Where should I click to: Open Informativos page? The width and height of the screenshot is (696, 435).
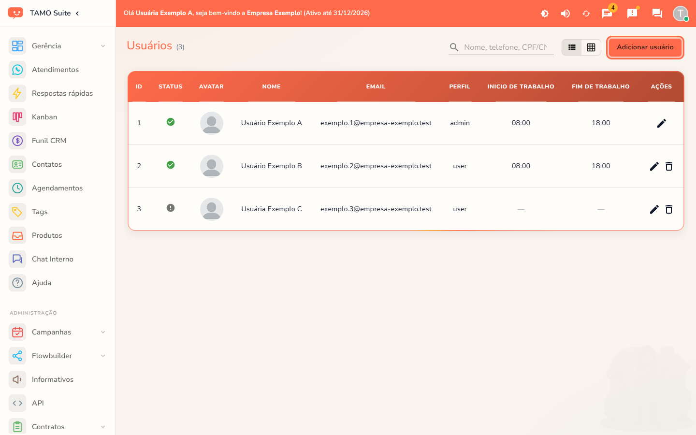coord(58,379)
